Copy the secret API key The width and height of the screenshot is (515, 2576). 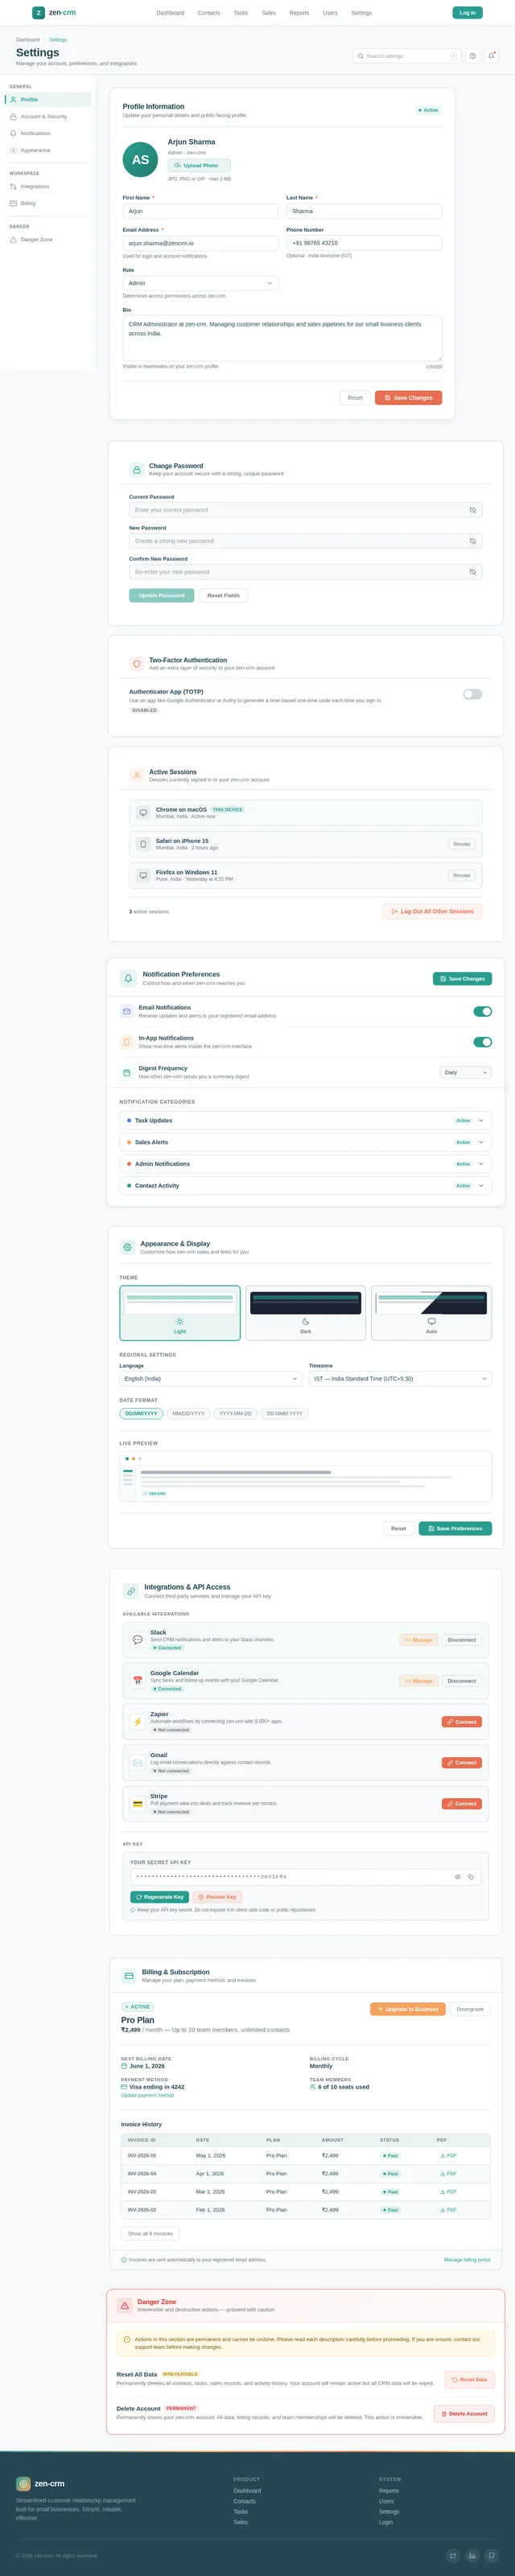click(x=471, y=1877)
